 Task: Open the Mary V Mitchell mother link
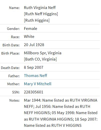click(x=38, y=84)
